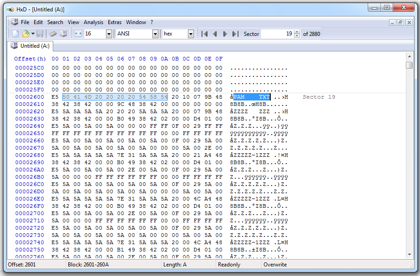This screenshot has width=420, height=276.
Task: Open the Extras menu
Action: pos(115,22)
